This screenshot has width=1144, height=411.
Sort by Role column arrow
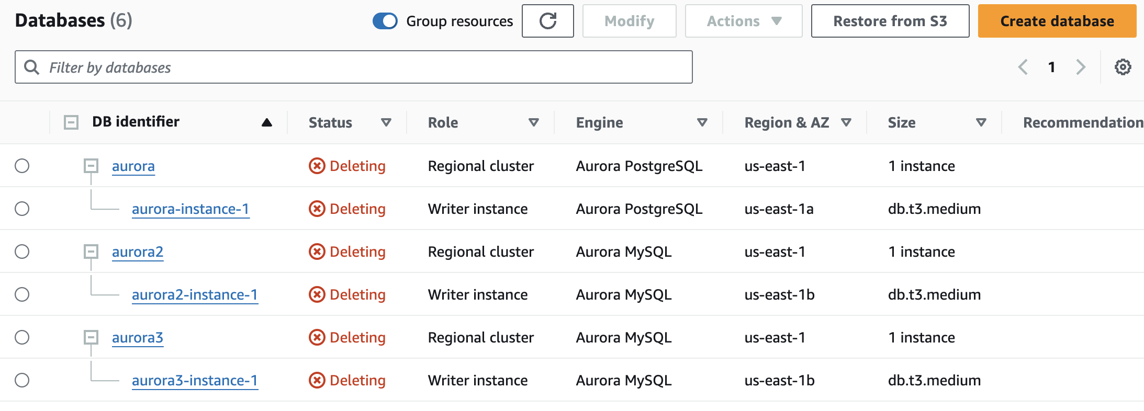(534, 122)
